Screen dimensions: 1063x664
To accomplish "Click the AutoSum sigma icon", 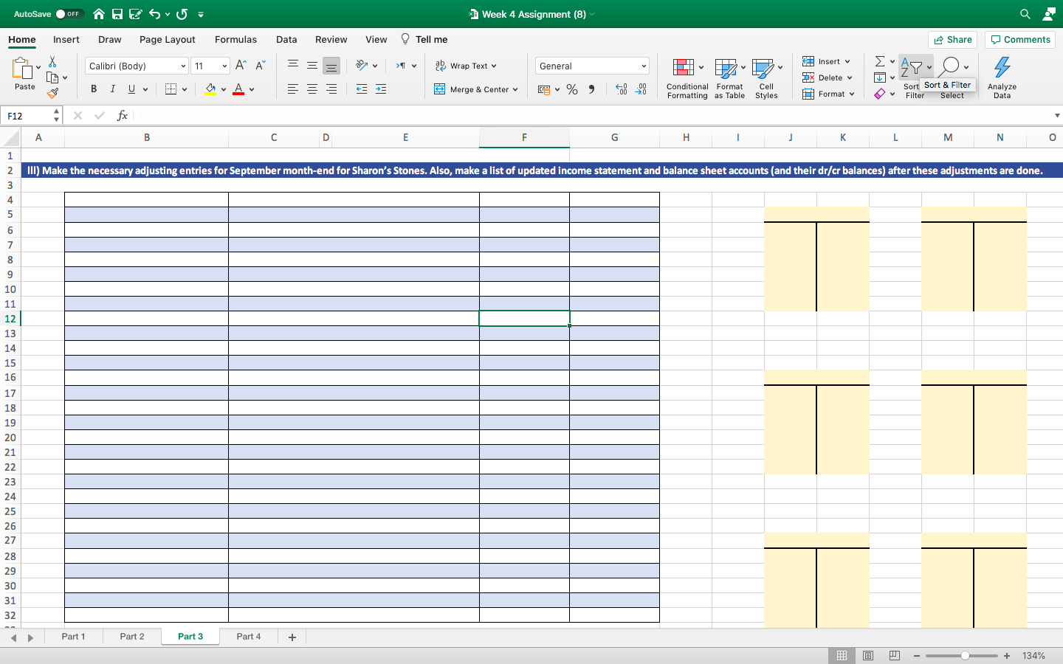I will click(880, 61).
